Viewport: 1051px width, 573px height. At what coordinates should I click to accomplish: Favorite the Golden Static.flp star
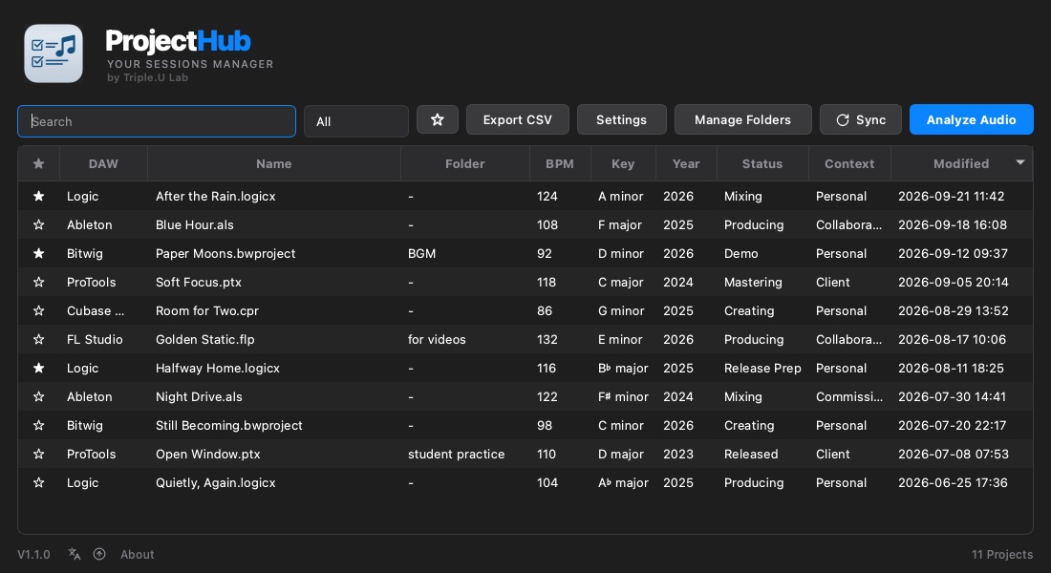tap(39, 340)
